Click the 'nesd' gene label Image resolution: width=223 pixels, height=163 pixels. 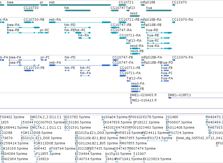(x=134, y=13)
